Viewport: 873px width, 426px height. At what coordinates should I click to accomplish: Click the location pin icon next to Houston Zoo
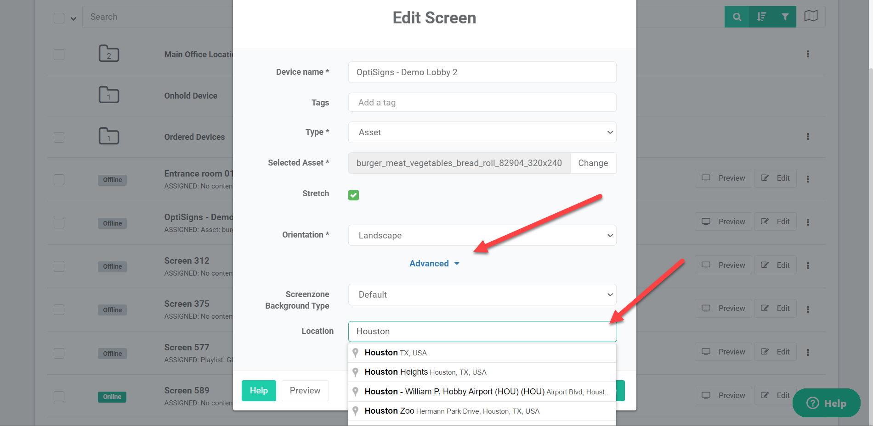click(355, 411)
